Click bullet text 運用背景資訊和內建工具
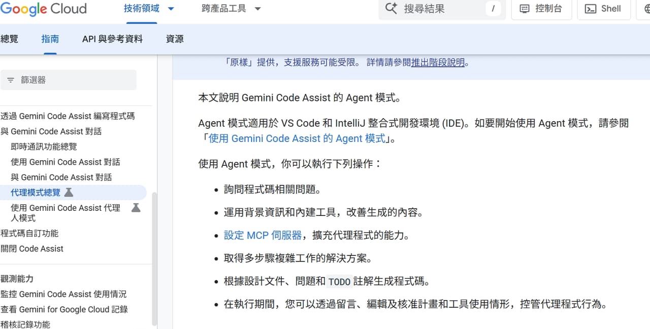The width and height of the screenshot is (650, 329). (282, 212)
